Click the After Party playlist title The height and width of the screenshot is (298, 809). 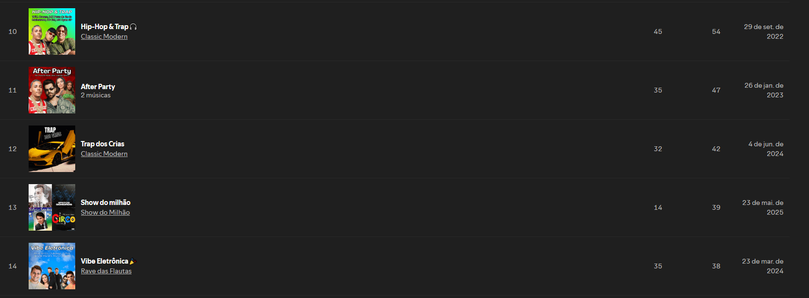tap(98, 87)
